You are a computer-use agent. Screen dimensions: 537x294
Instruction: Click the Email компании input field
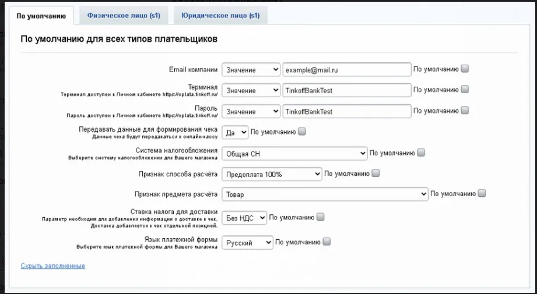[x=346, y=70]
